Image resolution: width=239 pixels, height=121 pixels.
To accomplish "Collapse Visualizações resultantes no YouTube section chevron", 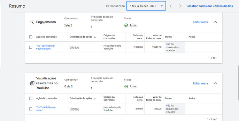I will (x=215, y=83).
